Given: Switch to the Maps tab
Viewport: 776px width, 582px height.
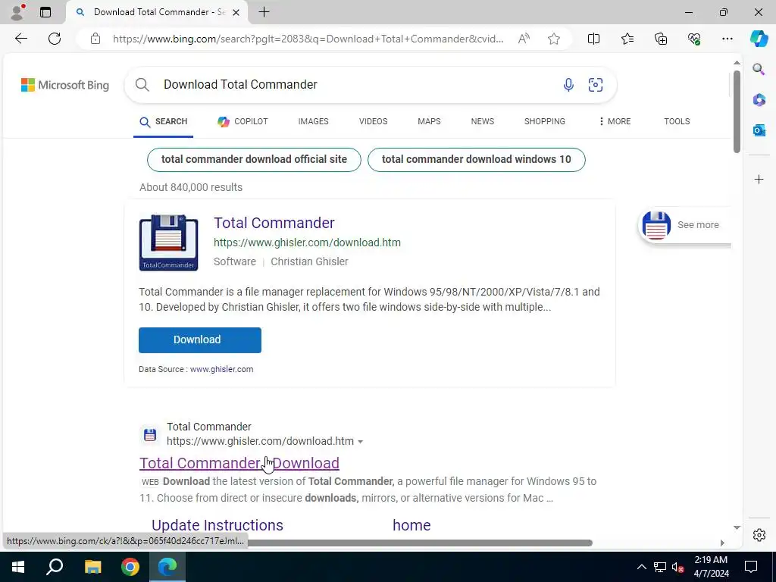Looking at the screenshot, I should (429, 121).
